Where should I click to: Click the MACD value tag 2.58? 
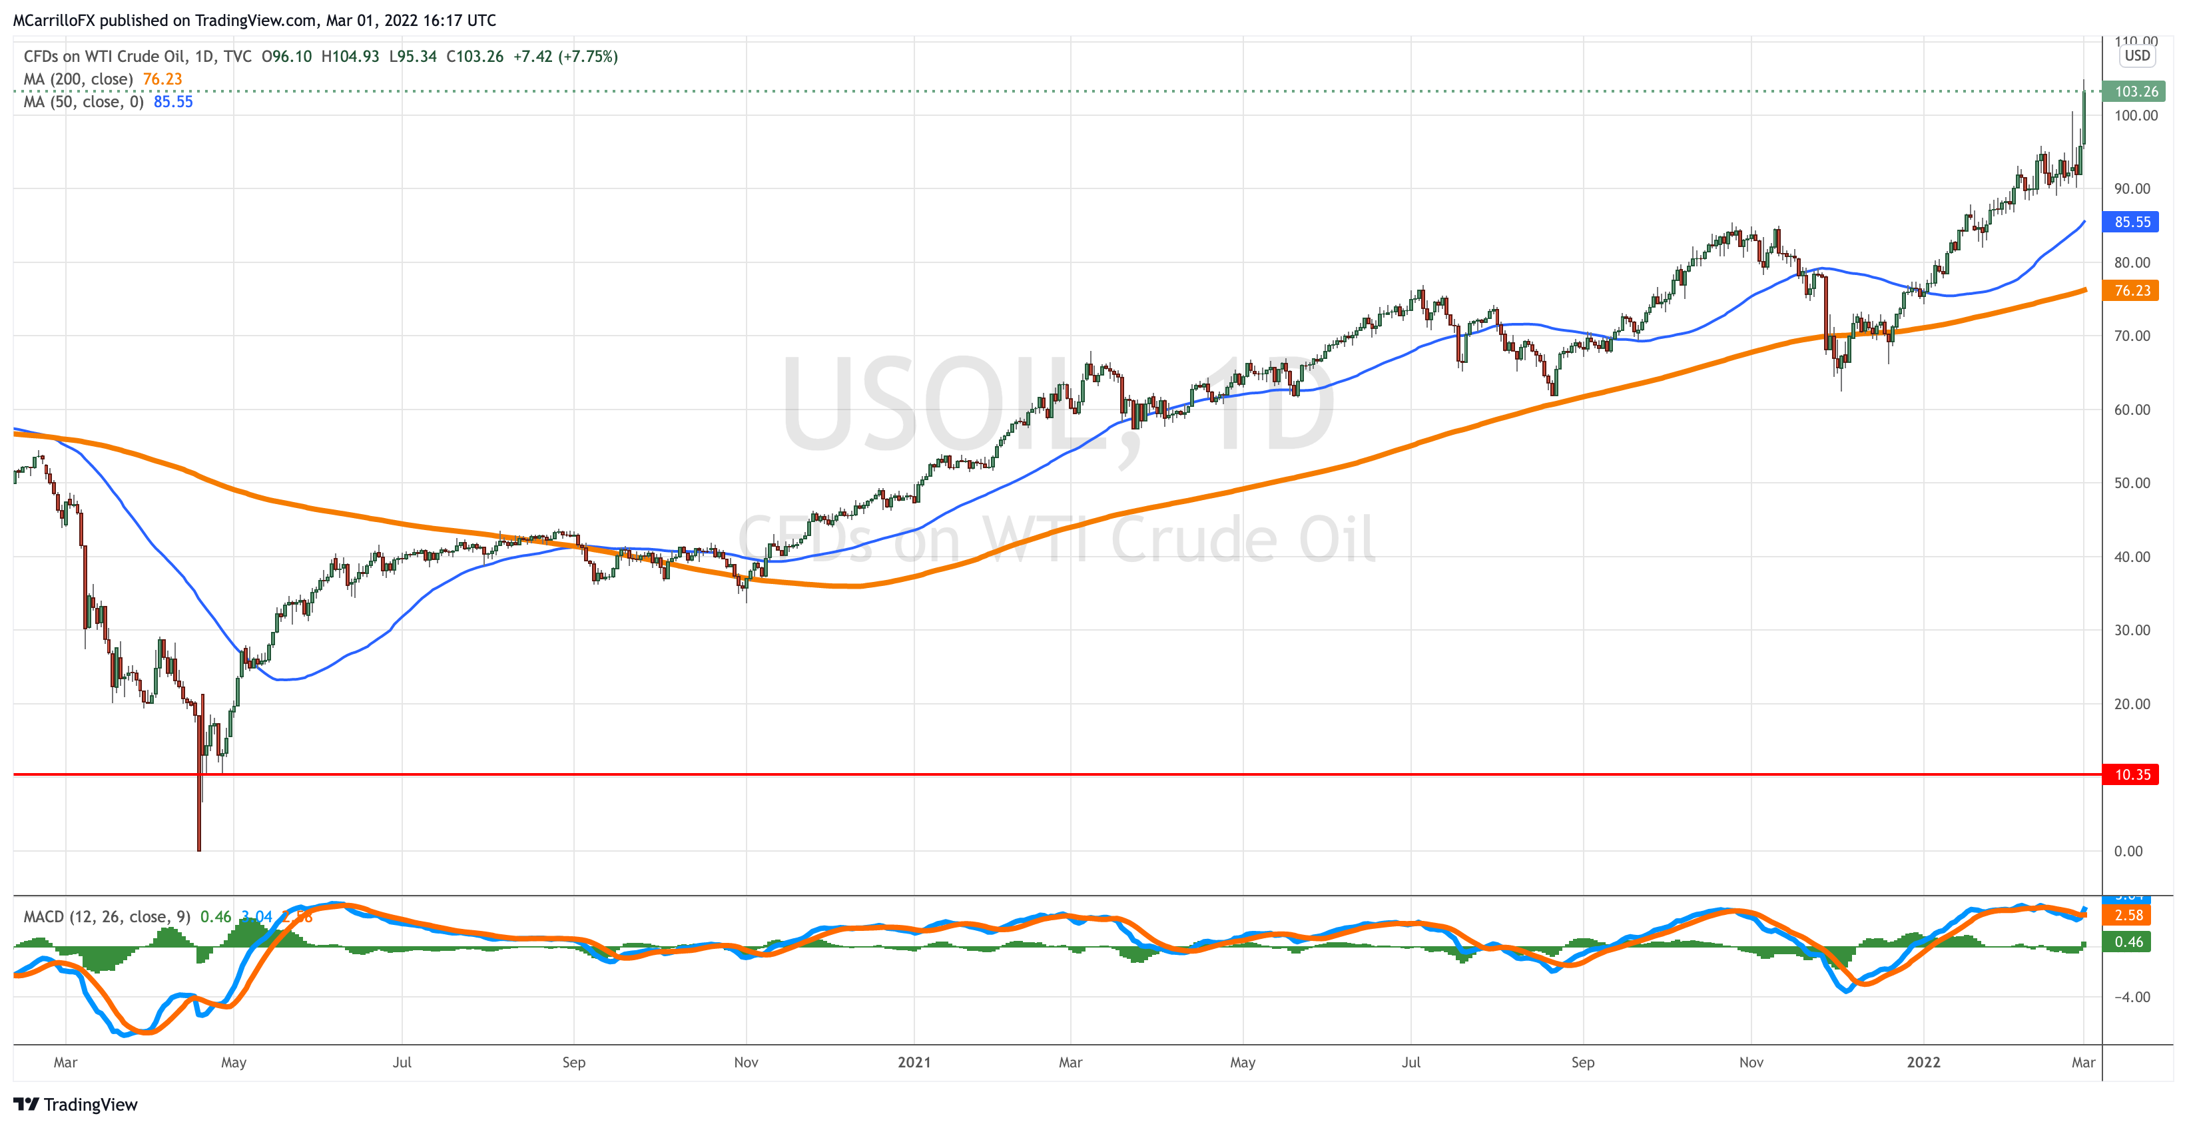tap(2128, 915)
